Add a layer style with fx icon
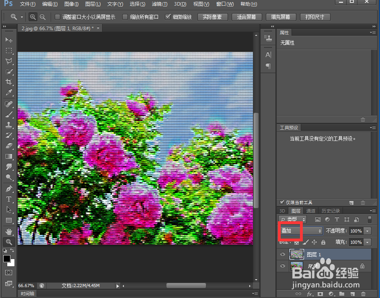380x298 pixels. click(x=310, y=294)
